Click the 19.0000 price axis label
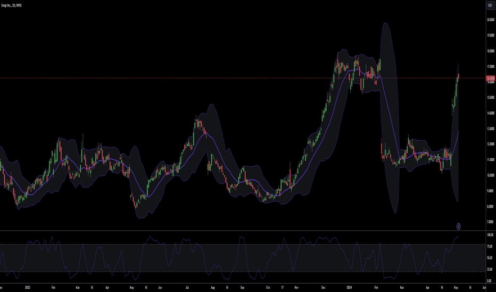The image size is (496, 292). 491,36
